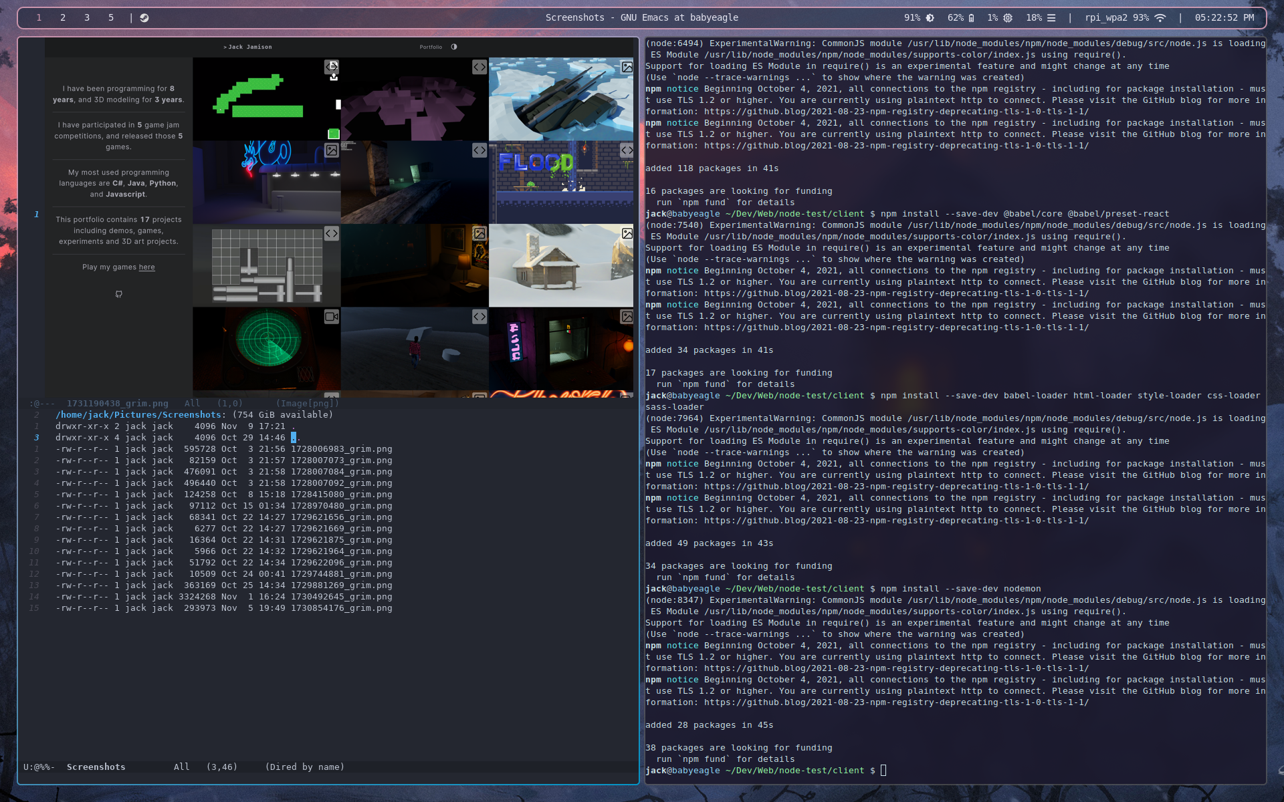This screenshot has width=1284, height=802.
Task: Click the Jack Jamison site title
Action: click(x=249, y=47)
